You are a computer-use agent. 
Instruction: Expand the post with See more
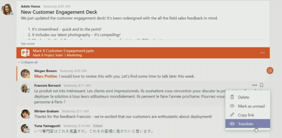click(28, 44)
